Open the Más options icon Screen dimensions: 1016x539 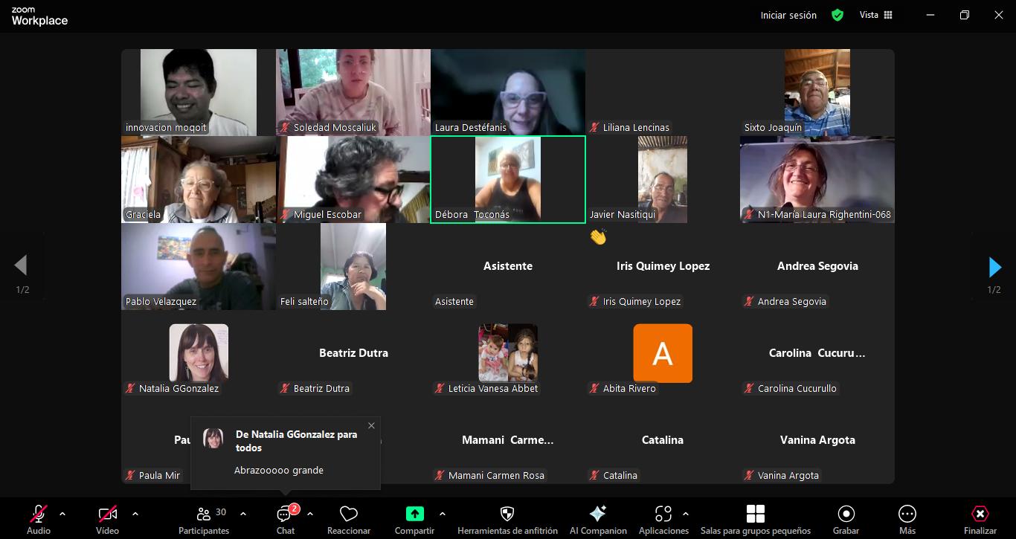coord(907,514)
